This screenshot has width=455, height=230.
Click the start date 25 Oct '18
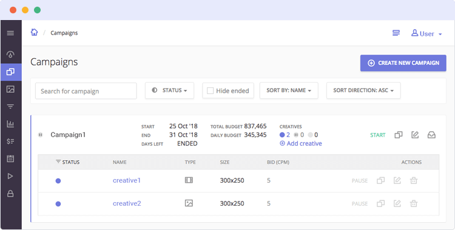coord(183,126)
